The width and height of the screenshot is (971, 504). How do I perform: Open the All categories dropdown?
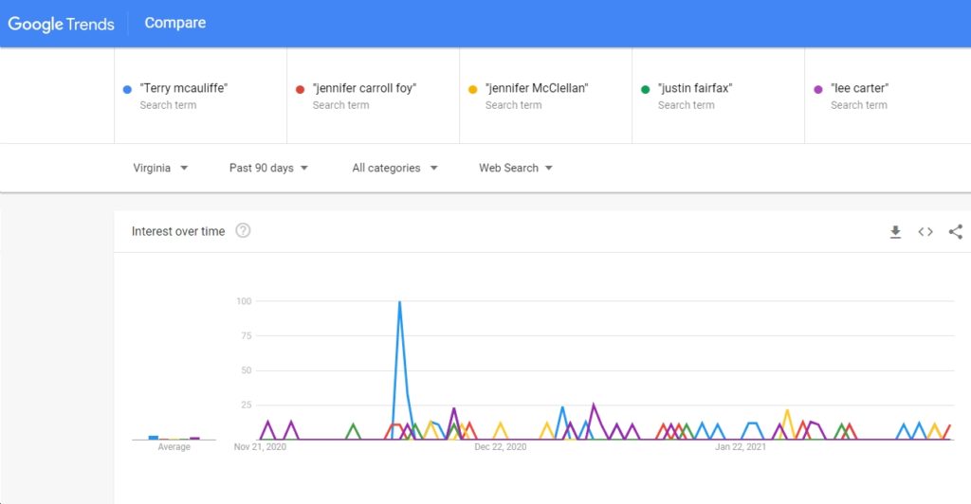pyautogui.click(x=395, y=169)
